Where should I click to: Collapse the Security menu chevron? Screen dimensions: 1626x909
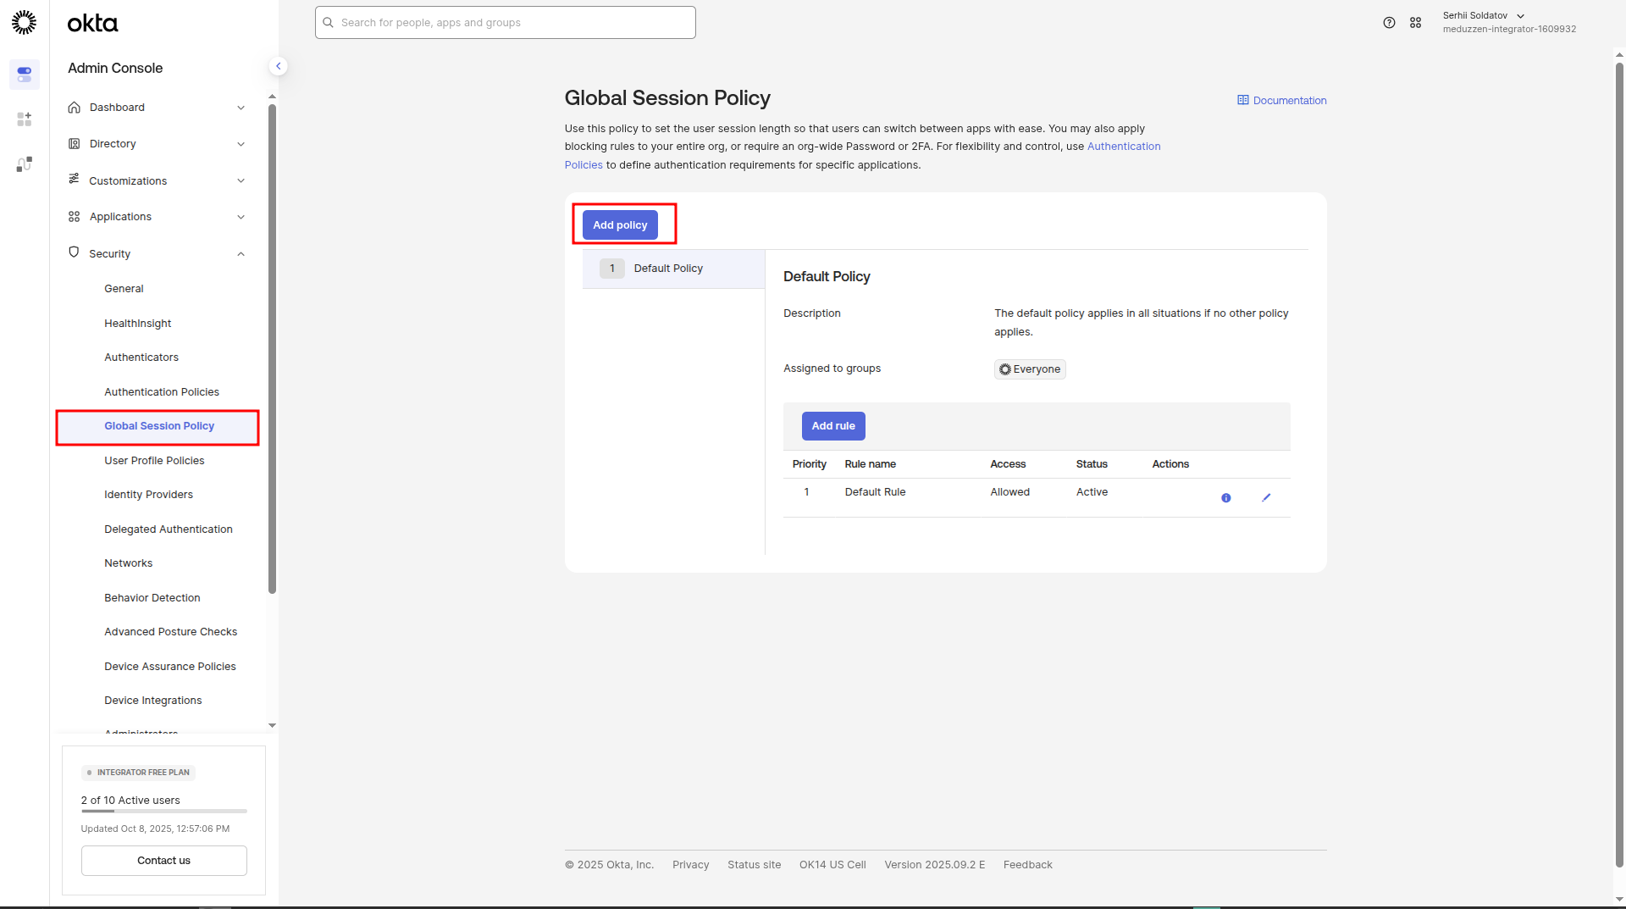tap(241, 254)
